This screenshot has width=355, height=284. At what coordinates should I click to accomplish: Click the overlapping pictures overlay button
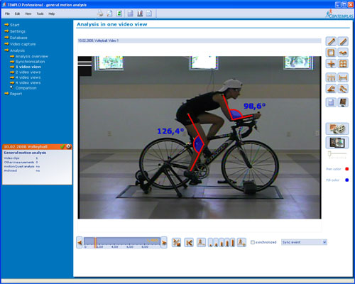[337, 142]
